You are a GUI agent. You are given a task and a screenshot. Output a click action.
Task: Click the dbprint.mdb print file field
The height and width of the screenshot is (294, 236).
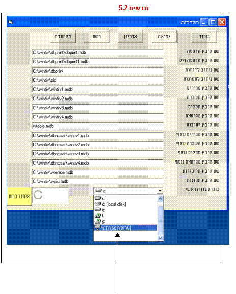click(98, 52)
